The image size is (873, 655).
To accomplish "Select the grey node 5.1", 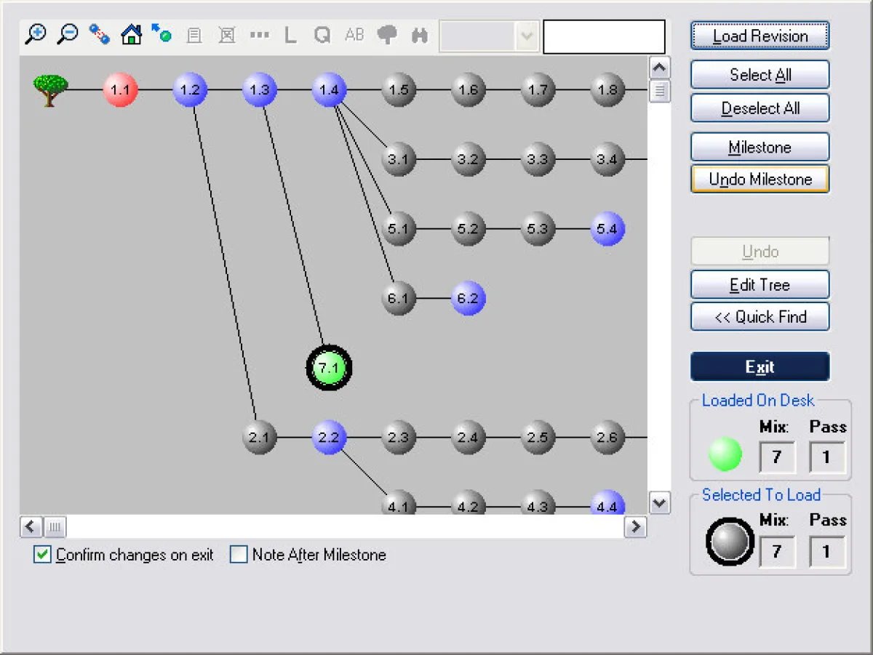I will [399, 229].
